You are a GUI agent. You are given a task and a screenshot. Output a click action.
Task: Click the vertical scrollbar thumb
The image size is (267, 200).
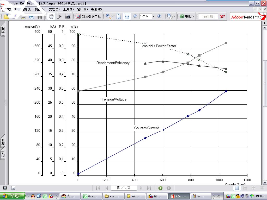pyautogui.click(x=265, y=83)
